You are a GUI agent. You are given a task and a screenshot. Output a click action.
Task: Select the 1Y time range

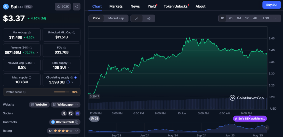(247, 18)
